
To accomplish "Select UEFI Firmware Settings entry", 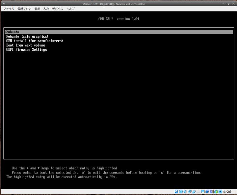I will 27,49.
